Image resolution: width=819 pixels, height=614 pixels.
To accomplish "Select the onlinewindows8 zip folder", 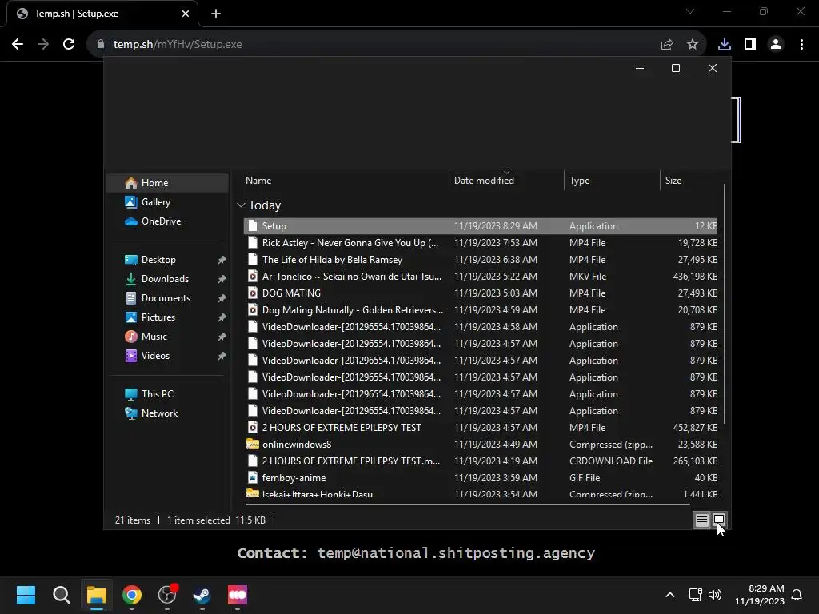I will pos(481,445).
